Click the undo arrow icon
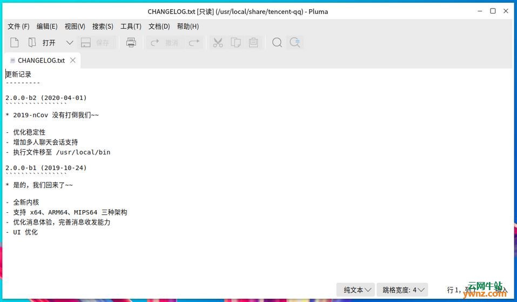This screenshot has height=302, width=517. pos(155,43)
